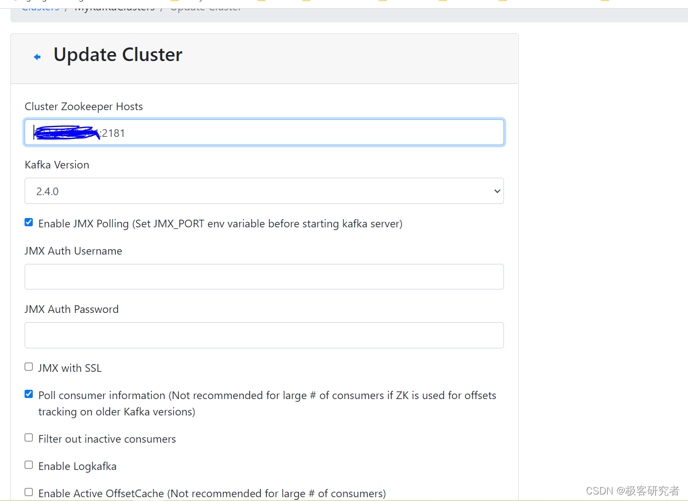Viewport: 688px width, 501px height.
Task: Open "MyKafkaClusters" from the breadcrumb
Action: tap(114, 7)
